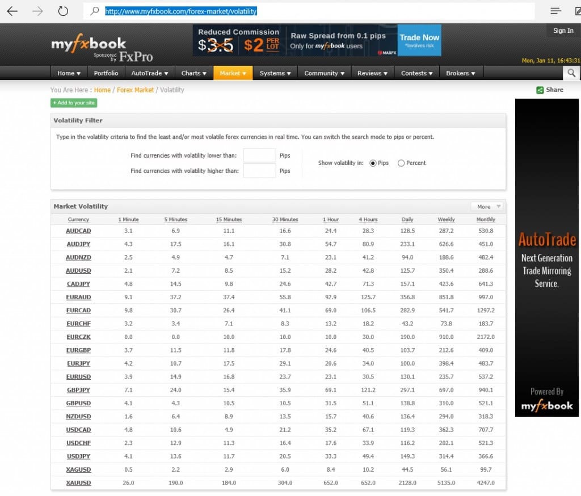Open the reading view lines icon
The image size is (581, 496).
[555, 11]
